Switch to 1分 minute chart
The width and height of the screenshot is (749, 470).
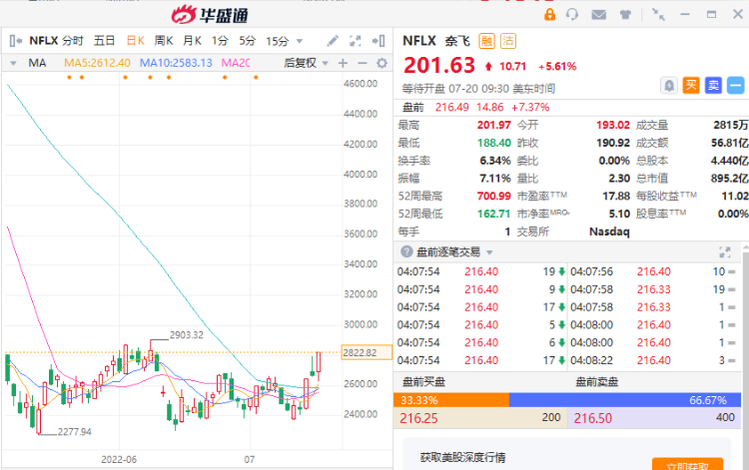pyautogui.click(x=220, y=41)
